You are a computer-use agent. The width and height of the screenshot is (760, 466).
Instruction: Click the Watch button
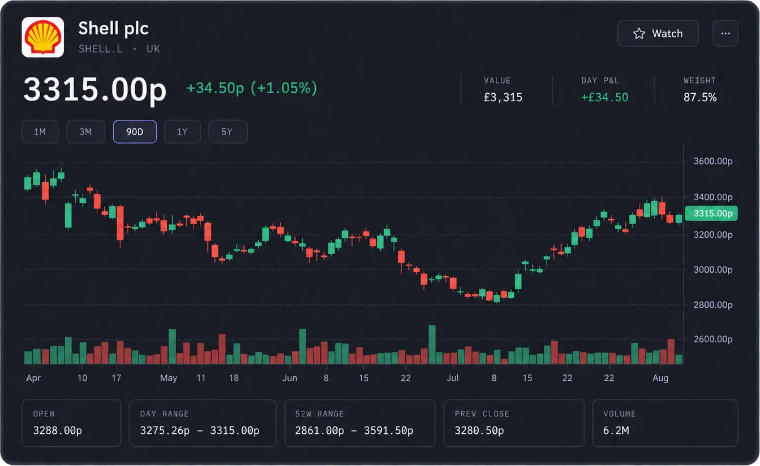[658, 33]
